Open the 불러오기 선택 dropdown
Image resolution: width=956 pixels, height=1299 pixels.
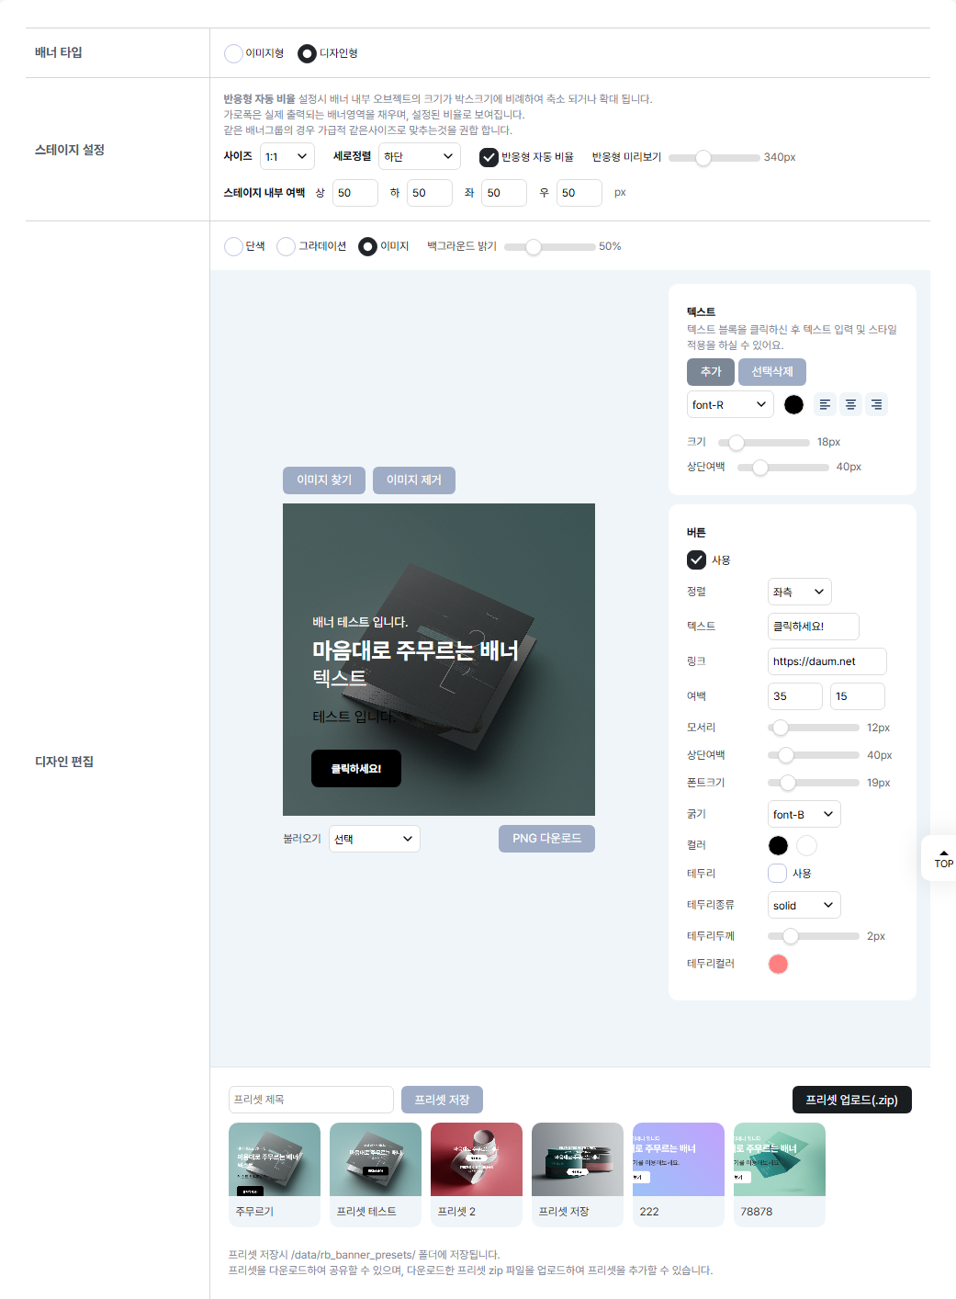pos(374,839)
